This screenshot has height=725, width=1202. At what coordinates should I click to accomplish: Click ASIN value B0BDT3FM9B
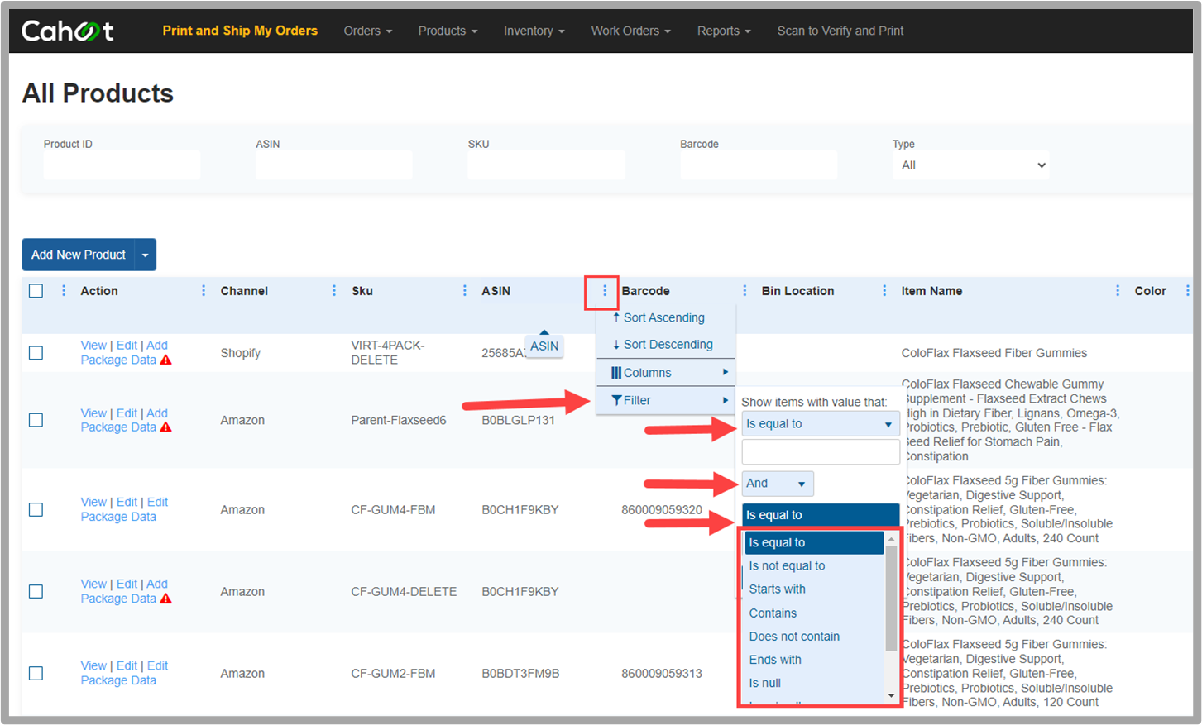tap(520, 674)
